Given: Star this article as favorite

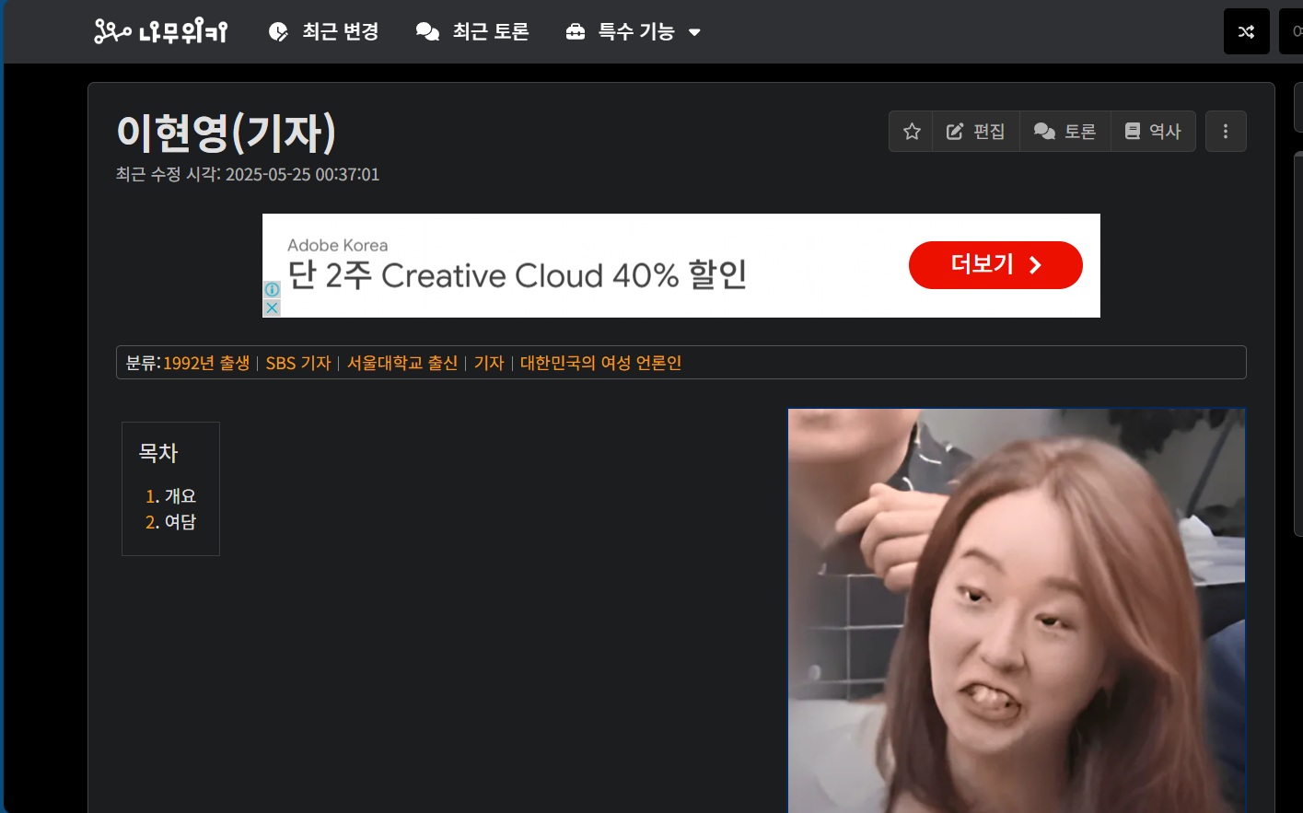Looking at the screenshot, I should [x=912, y=132].
